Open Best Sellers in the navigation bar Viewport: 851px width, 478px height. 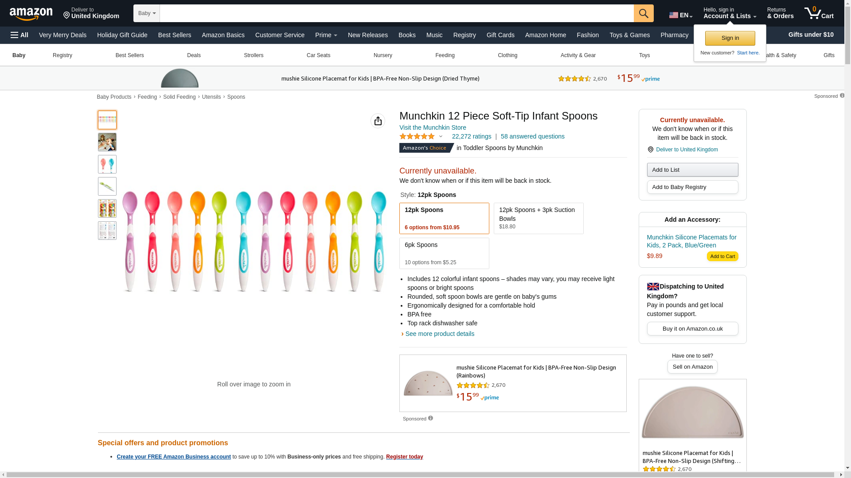[x=175, y=35]
